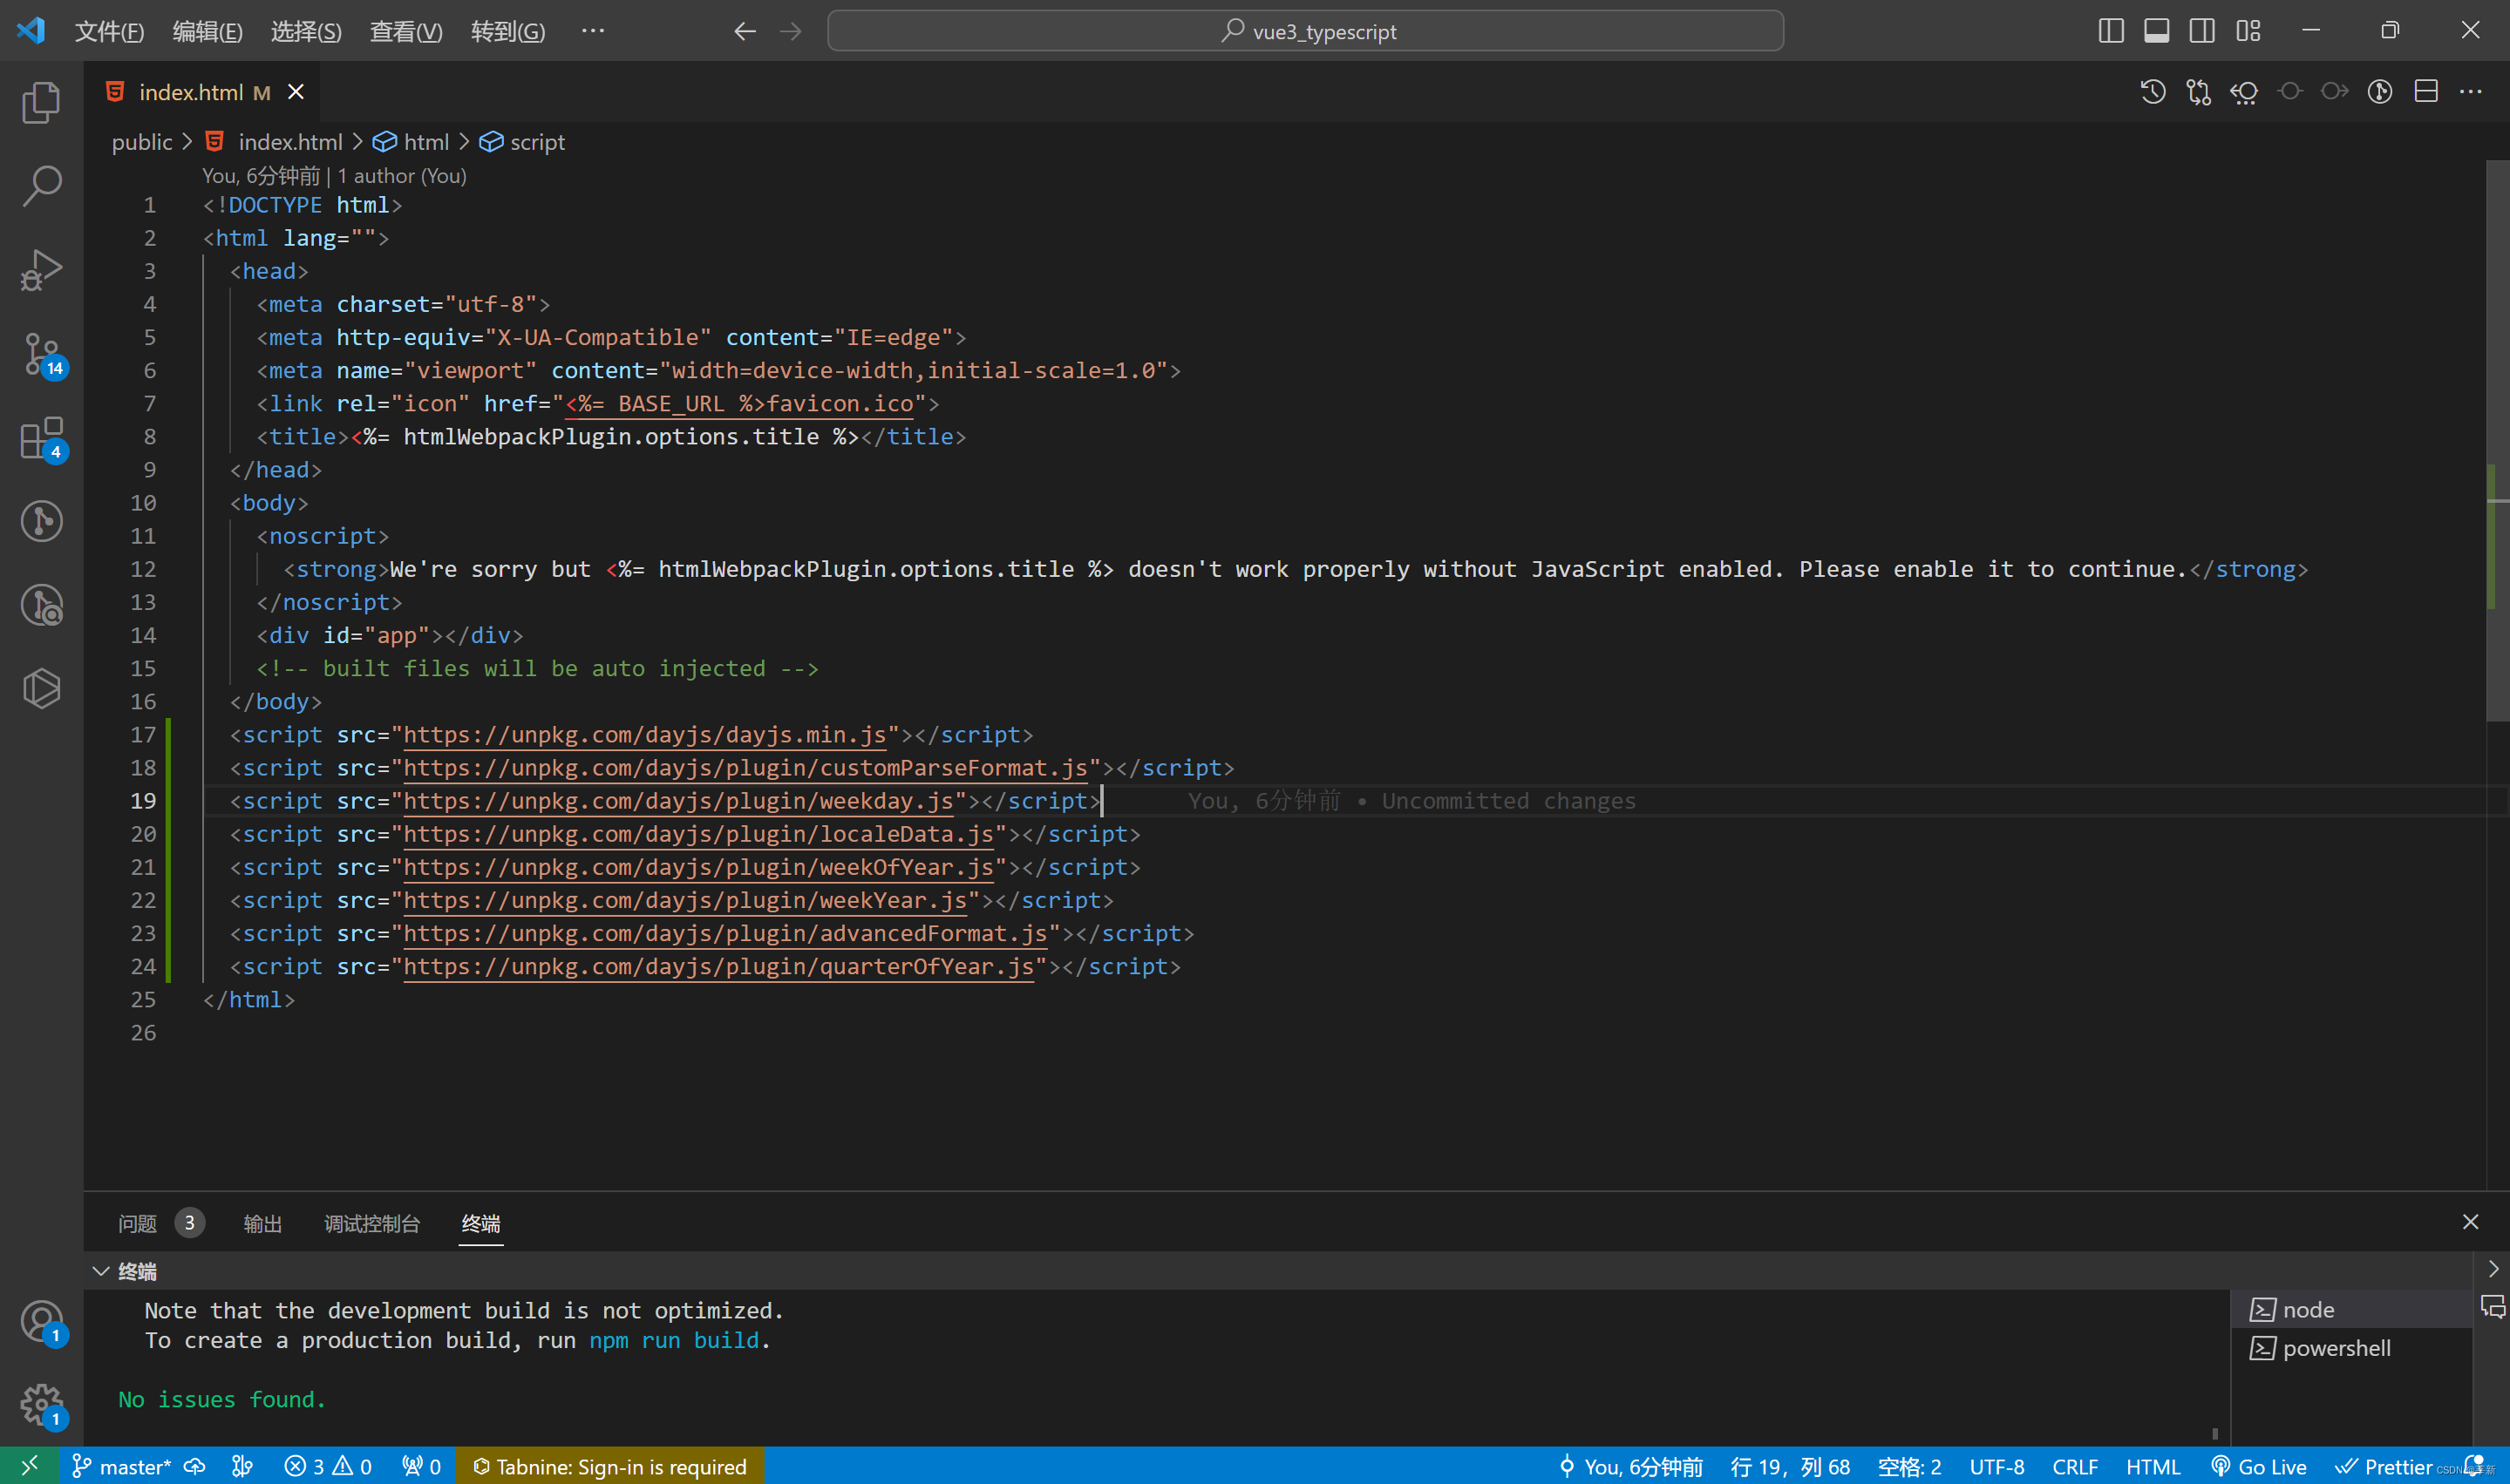
Task: Open the editor's more actions ellipsis menu
Action: (2470, 92)
